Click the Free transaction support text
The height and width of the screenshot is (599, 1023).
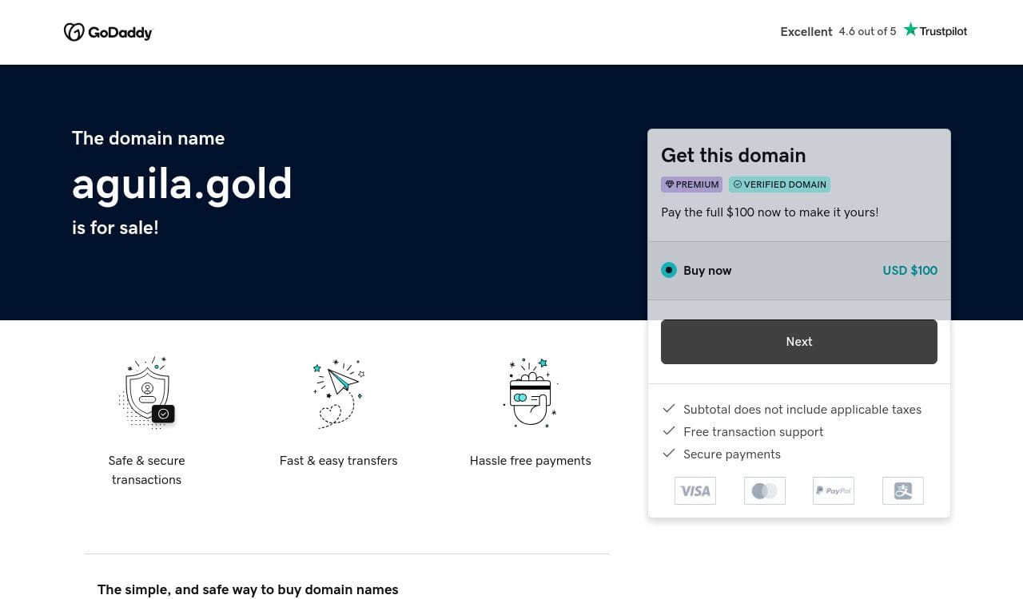coord(753,431)
